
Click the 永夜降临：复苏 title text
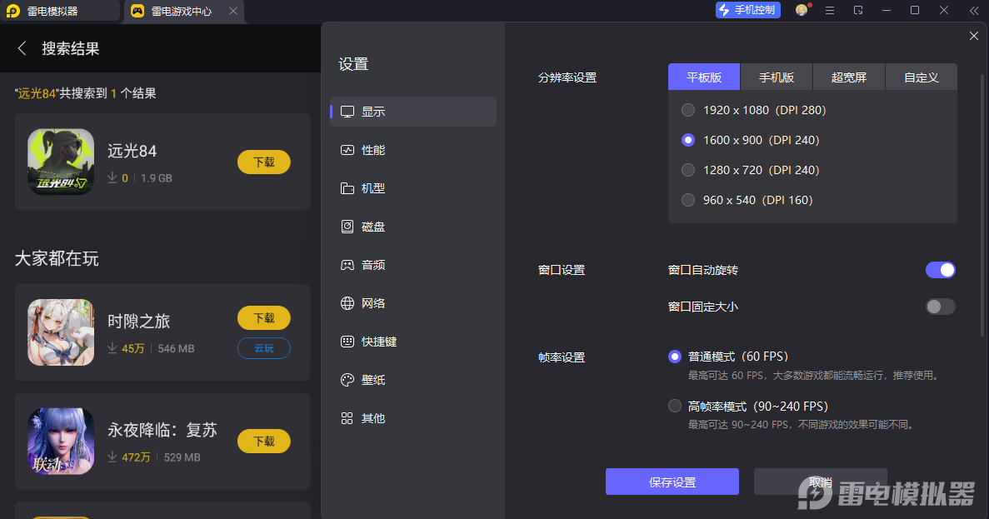(162, 430)
